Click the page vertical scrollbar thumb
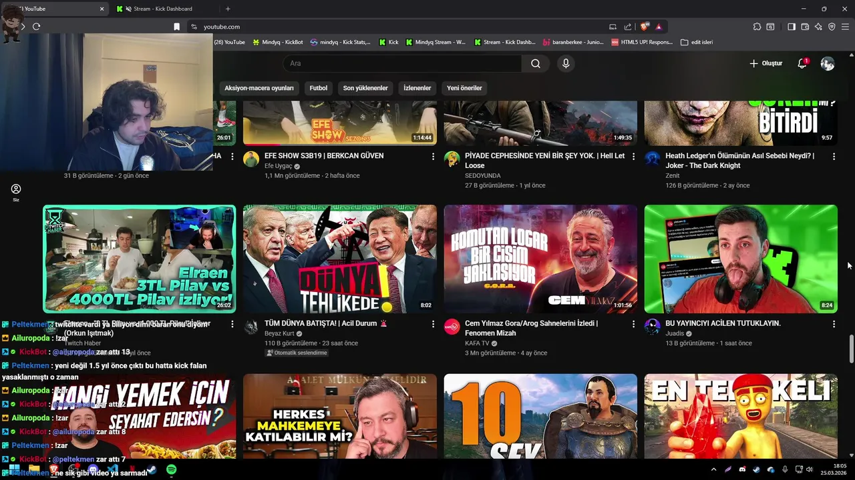 click(x=851, y=349)
